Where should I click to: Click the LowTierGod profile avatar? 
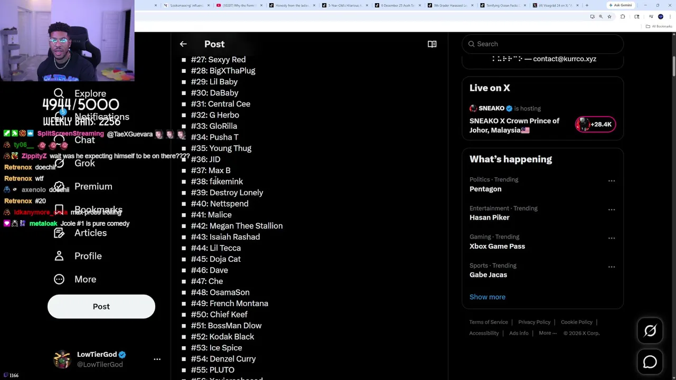coord(62,359)
